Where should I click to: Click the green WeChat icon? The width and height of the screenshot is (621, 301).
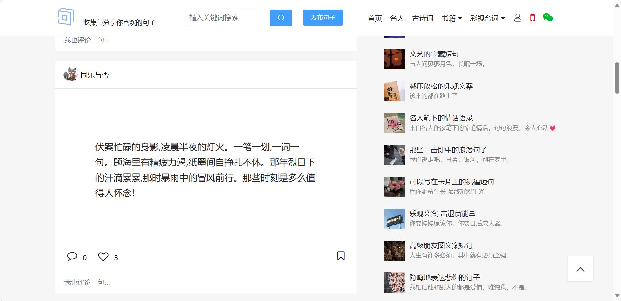(x=548, y=18)
